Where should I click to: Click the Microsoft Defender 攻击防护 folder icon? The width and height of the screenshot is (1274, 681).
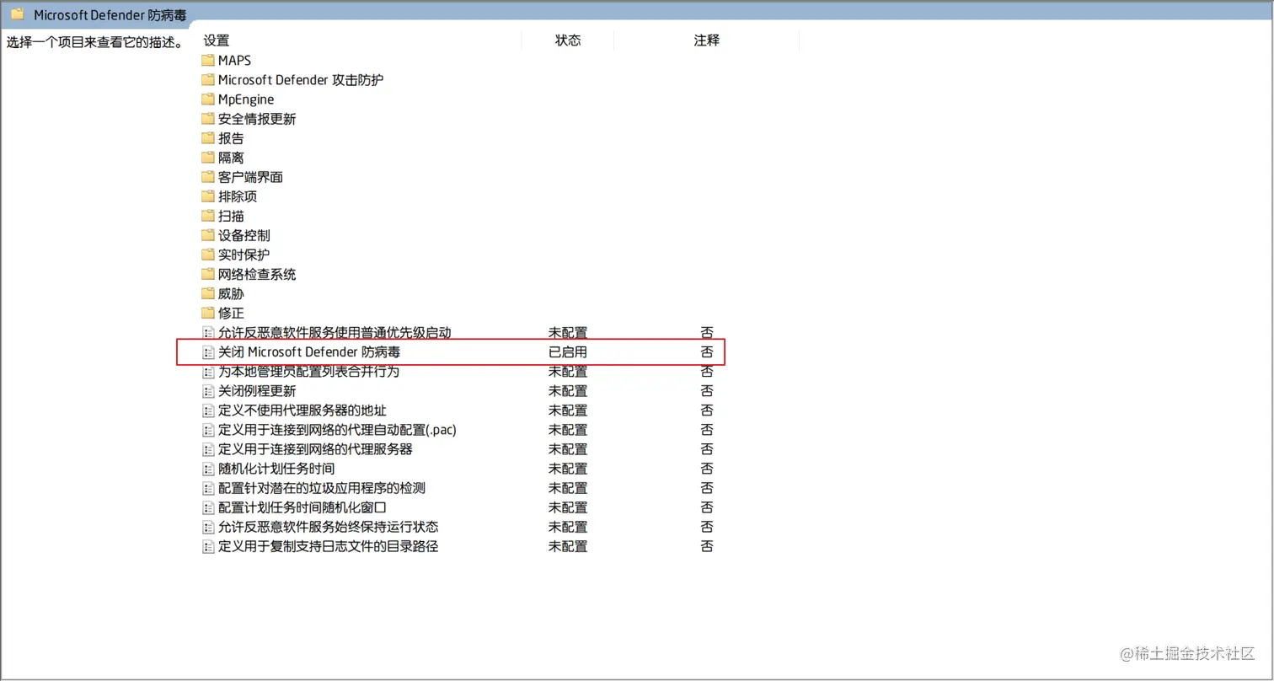point(208,79)
